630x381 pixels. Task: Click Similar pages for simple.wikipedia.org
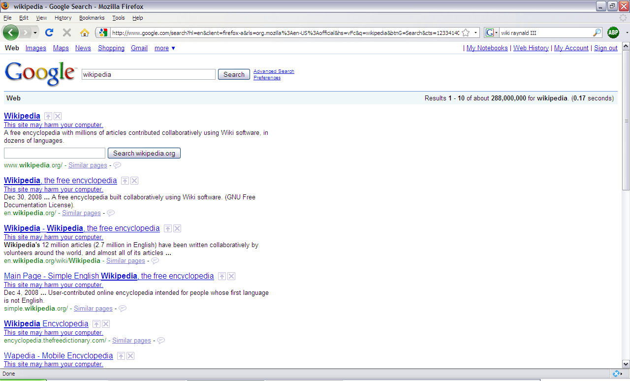coord(93,309)
